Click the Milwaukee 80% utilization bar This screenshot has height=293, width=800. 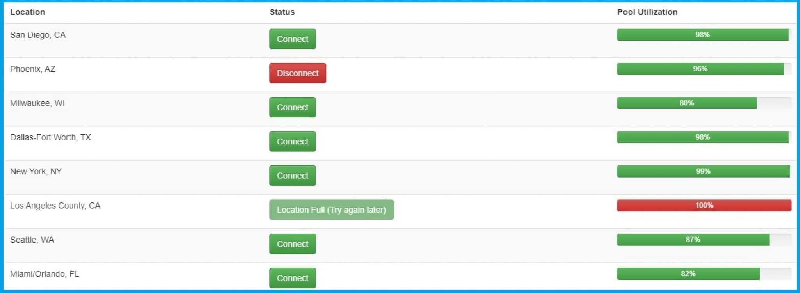704,103
